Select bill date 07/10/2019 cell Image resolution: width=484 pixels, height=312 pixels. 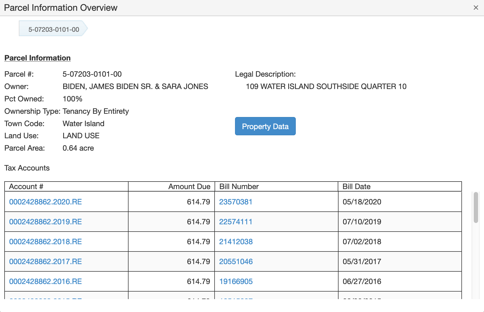[x=400, y=222]
